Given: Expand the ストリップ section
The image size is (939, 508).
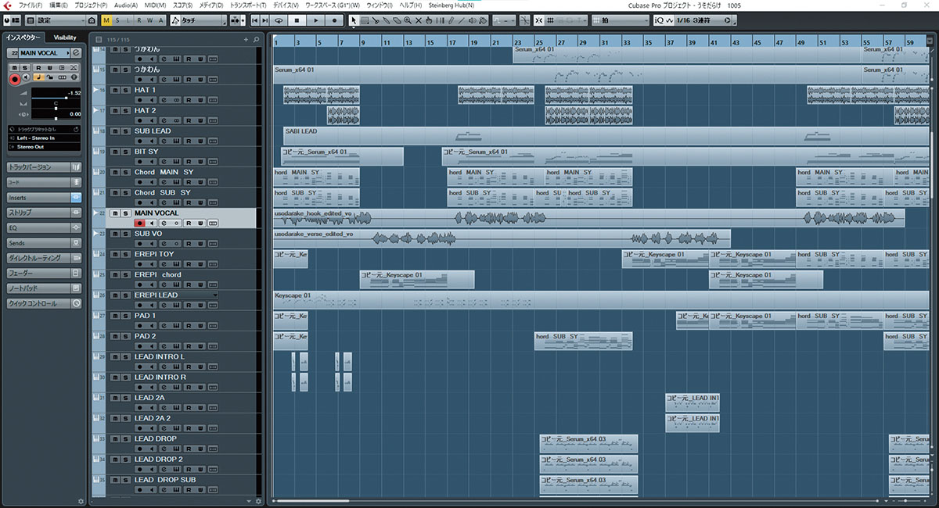Looking at the screenshot, I should (x=44, y=213).
